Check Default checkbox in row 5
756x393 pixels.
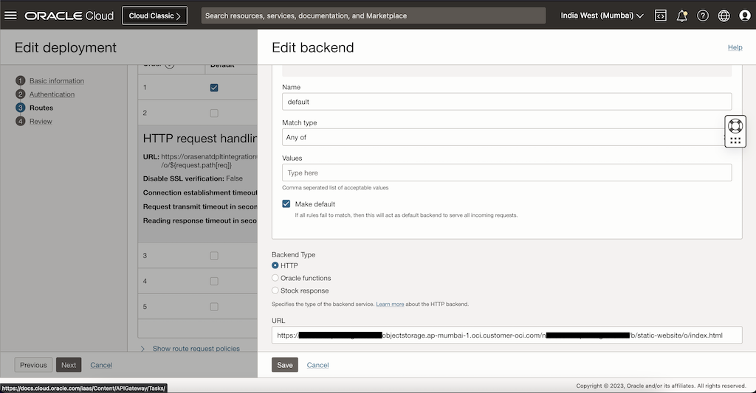(x=214, y=307)
